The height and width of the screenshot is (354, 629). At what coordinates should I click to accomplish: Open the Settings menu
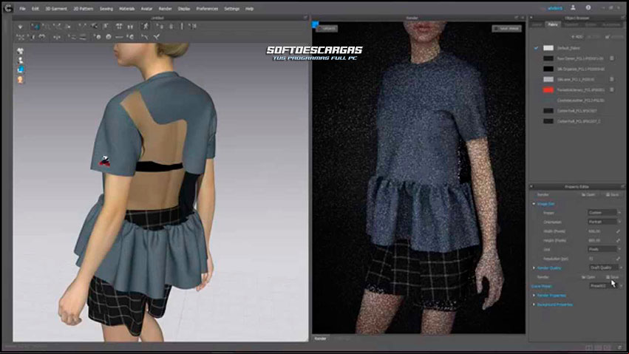coord(232,8)
